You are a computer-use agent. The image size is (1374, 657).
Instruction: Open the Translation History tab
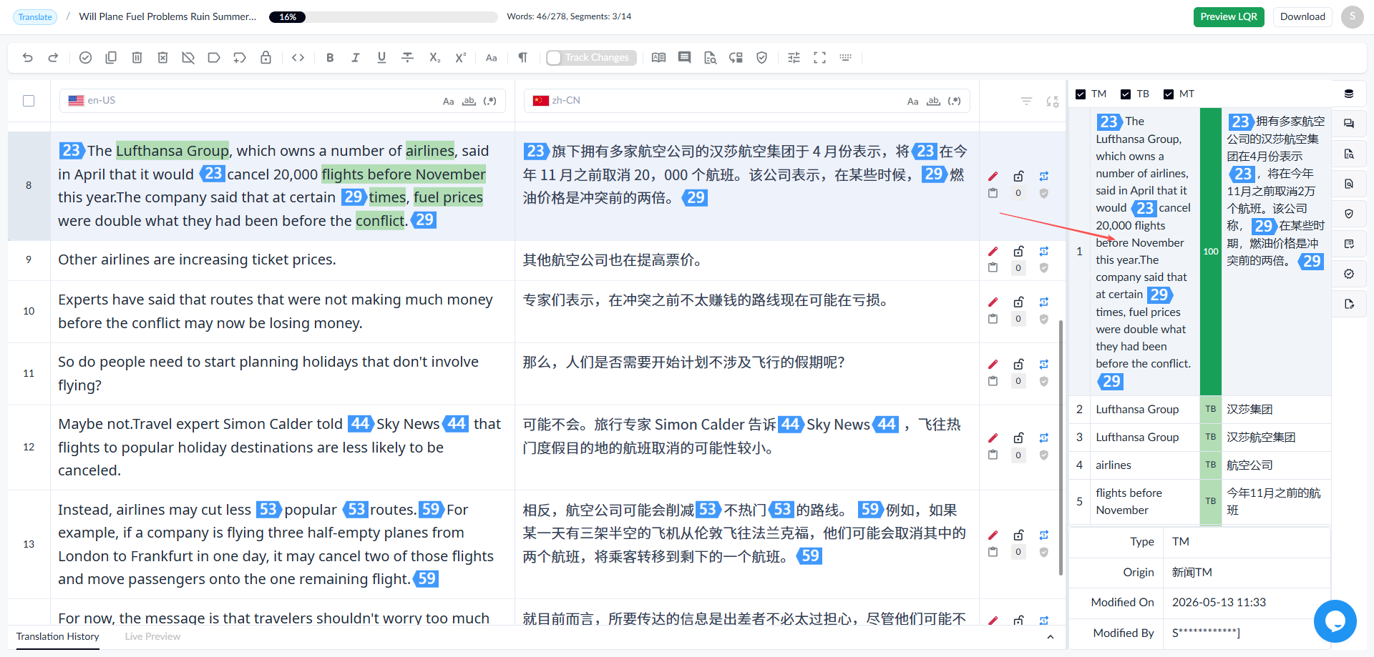[x=58, y=637]
